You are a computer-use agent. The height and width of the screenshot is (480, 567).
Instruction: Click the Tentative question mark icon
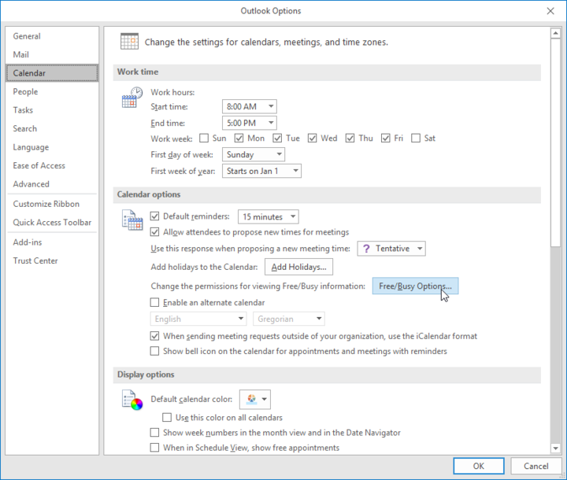[366, 249]
